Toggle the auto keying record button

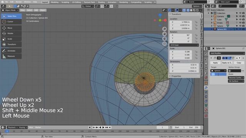coord(90,127)
